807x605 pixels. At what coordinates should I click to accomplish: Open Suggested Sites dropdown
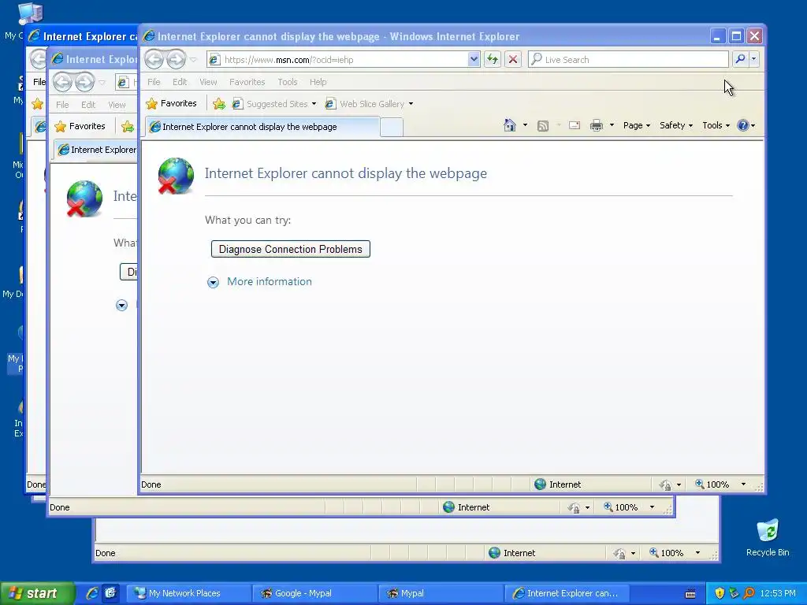click(274, 104)
